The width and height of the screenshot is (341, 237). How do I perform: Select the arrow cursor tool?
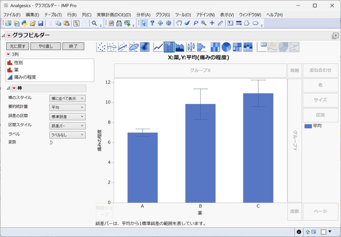[x=144, y=23]
